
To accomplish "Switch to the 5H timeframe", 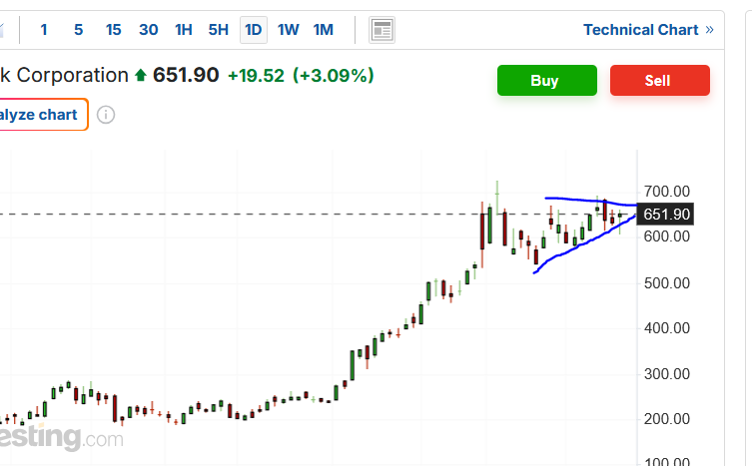I will [219, 30].
